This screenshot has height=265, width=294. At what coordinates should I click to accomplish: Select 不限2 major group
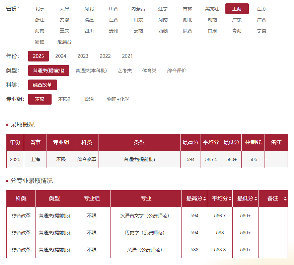click(64, 99)
